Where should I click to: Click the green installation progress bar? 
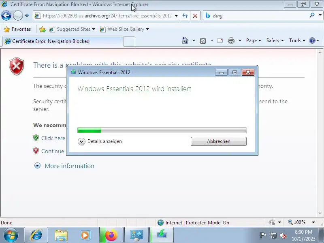(162, 130)
